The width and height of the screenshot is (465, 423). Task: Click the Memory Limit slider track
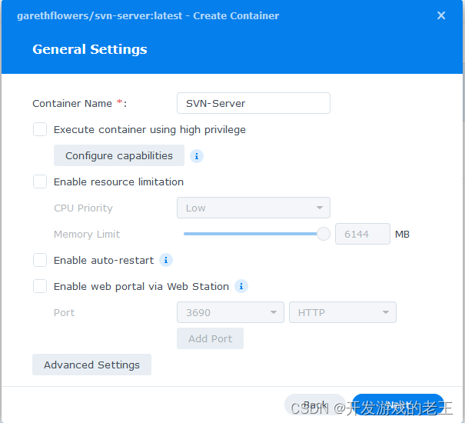pyautogui.click(x=251, y=234)
